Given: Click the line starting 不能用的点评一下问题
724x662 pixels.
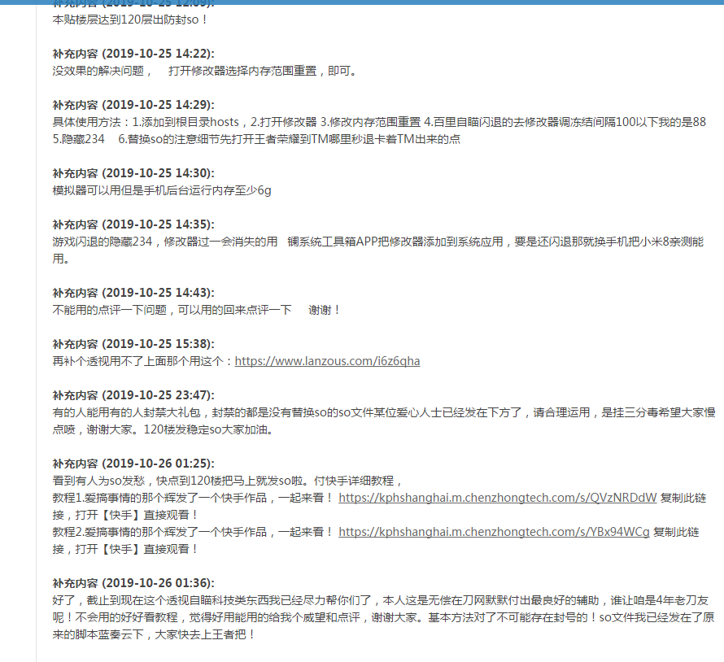Looking at the screenshot, I should click(x=196, y=310).
